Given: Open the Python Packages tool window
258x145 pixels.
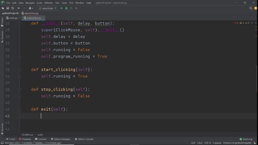Looking at the screenshot, I should pyautogui.click(x=60, y=139).
